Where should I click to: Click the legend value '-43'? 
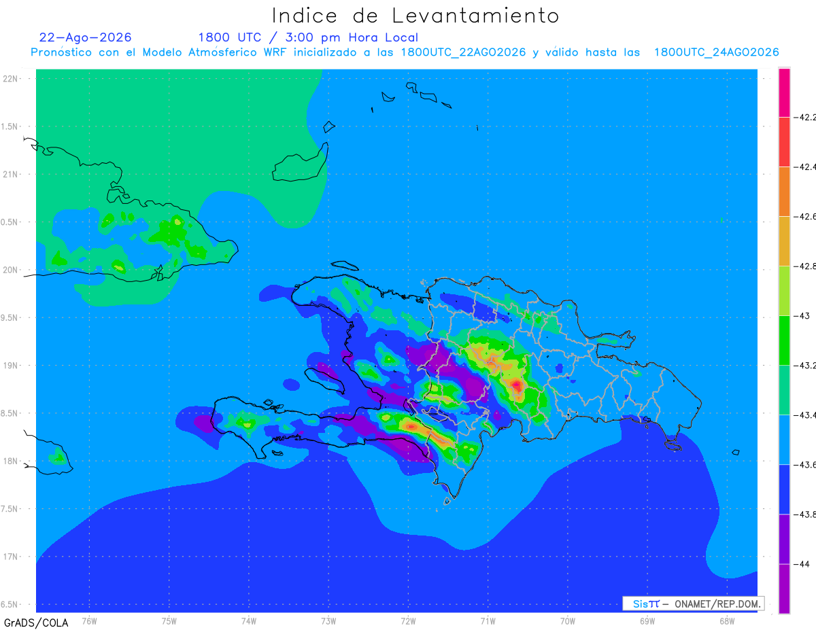803,315
